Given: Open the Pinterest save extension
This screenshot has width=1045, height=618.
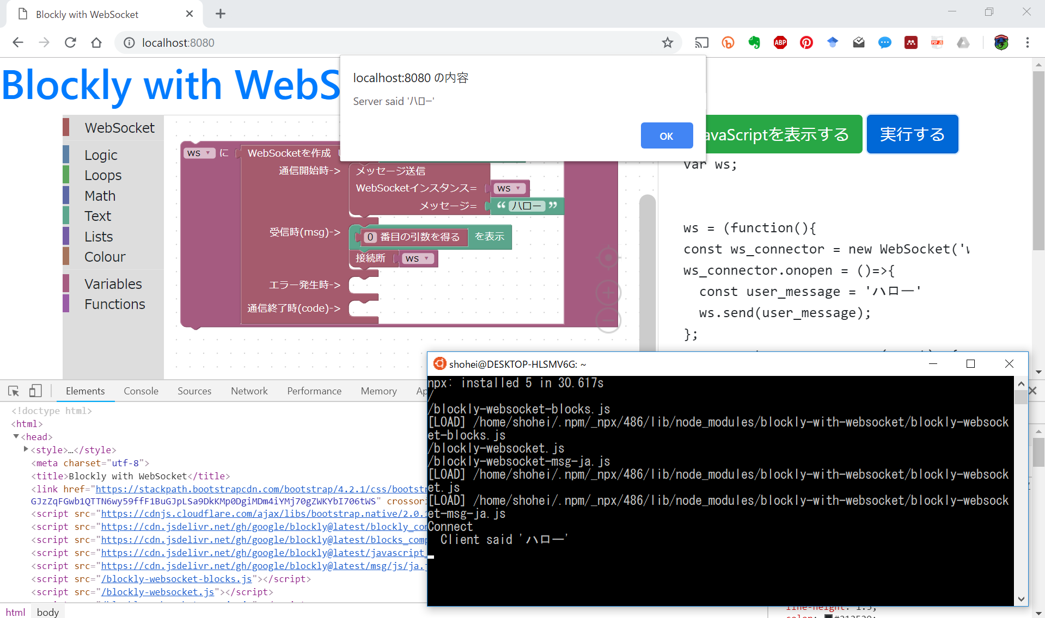Looking at the screenshot, I should pos(806,42).
